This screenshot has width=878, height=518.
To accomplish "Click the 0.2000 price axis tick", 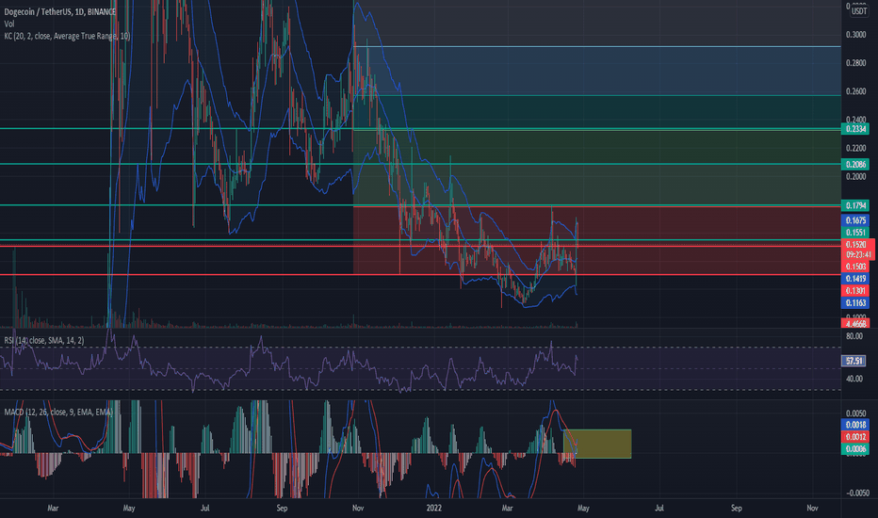I will 855,177.
